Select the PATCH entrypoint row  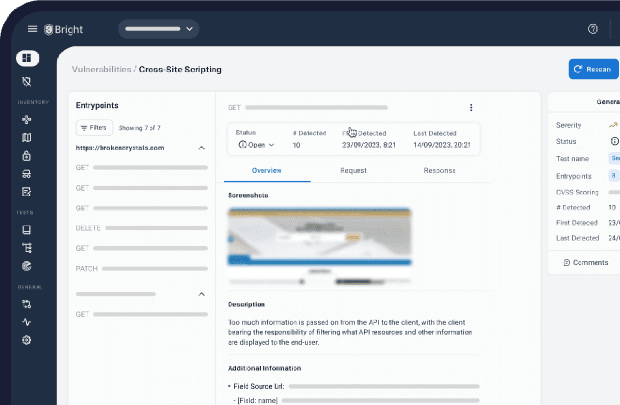click(142, 268)
